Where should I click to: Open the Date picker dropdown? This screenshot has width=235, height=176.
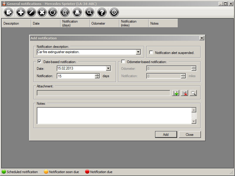click(x=108, y=68)
